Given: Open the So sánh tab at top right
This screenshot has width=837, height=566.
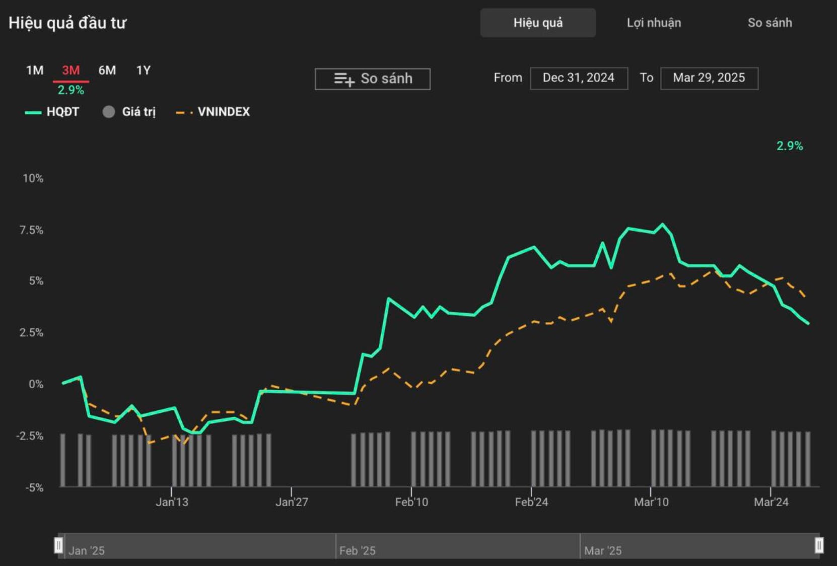Looking at the screenshot, I should 770,23.
